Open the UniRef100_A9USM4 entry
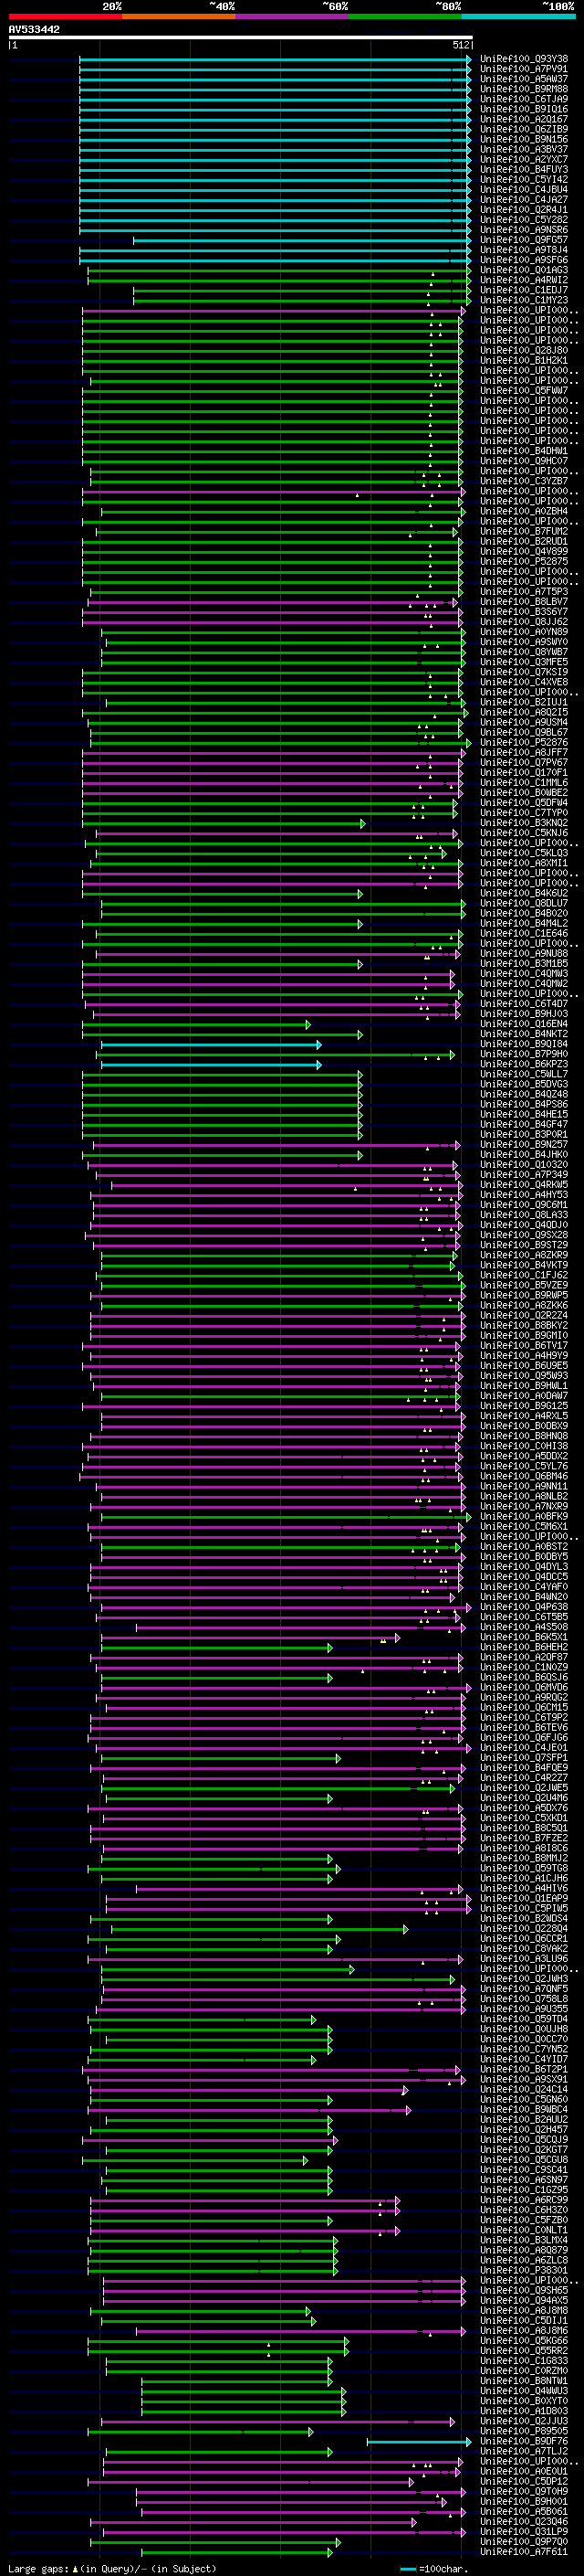Screen dimensions: 584x2576 coord(524,722)
